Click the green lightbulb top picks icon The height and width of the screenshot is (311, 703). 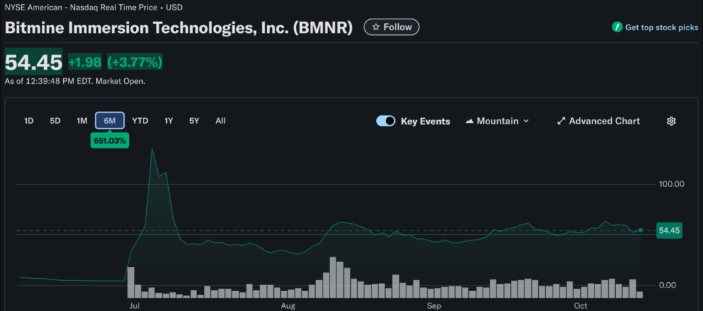click(617, 27)
